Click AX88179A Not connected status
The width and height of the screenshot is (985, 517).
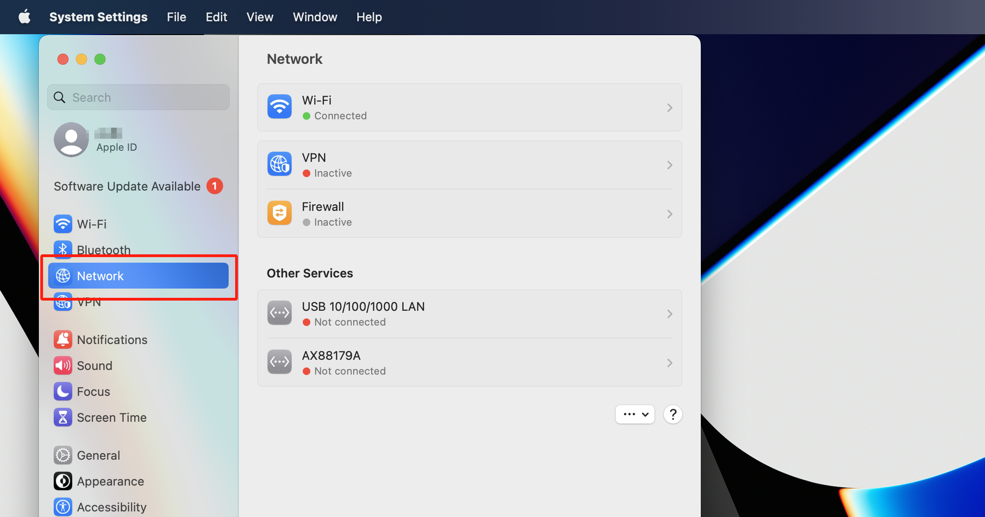click(350, 371)
